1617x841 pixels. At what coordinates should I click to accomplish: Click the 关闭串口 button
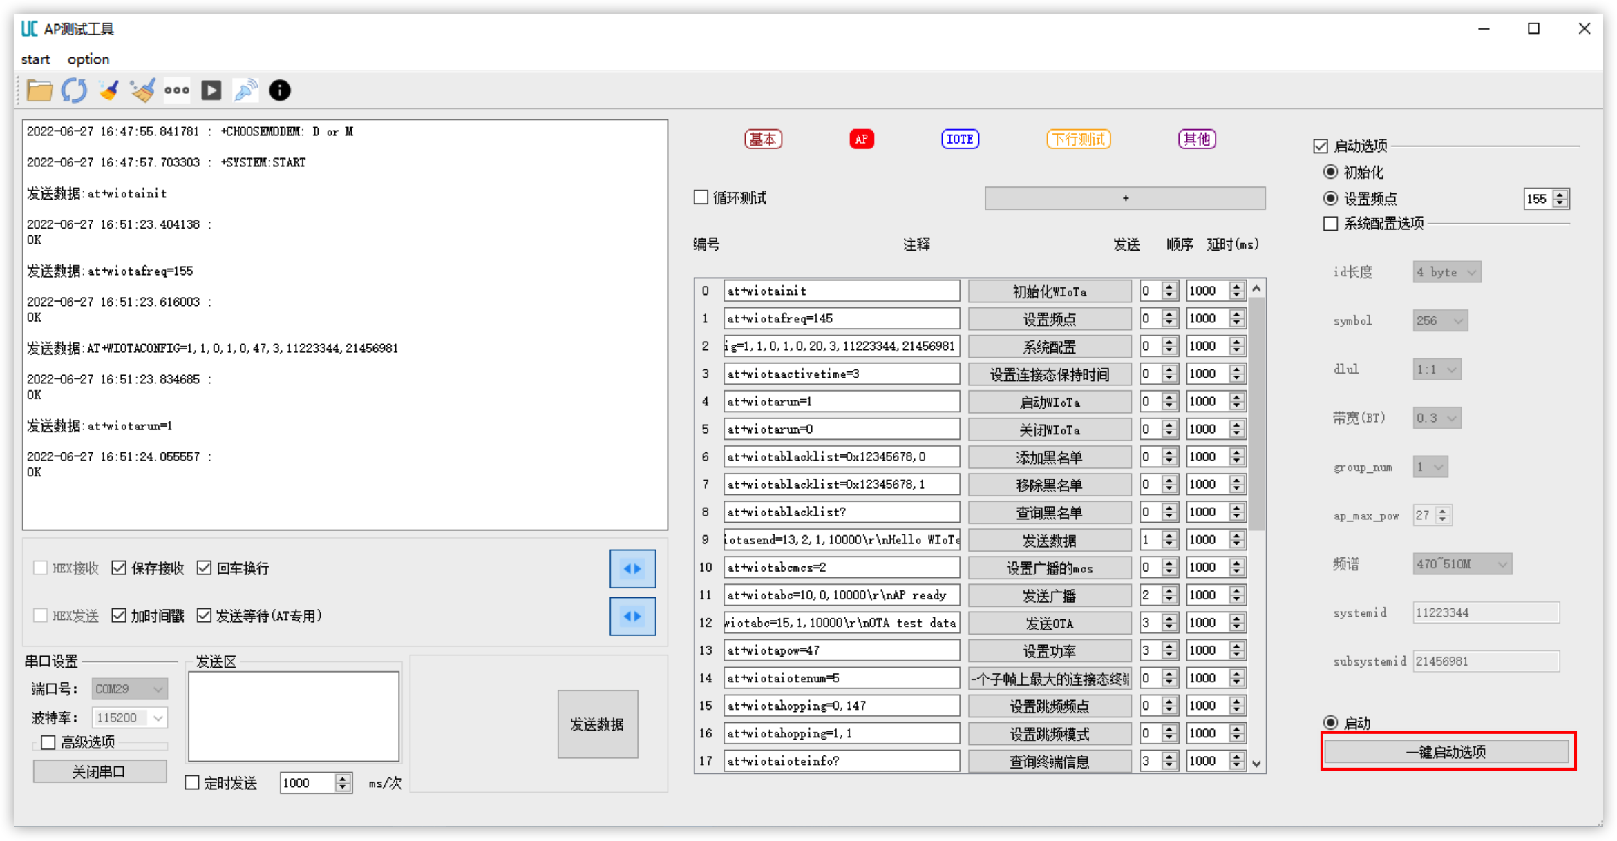click(x=100, y=771)
